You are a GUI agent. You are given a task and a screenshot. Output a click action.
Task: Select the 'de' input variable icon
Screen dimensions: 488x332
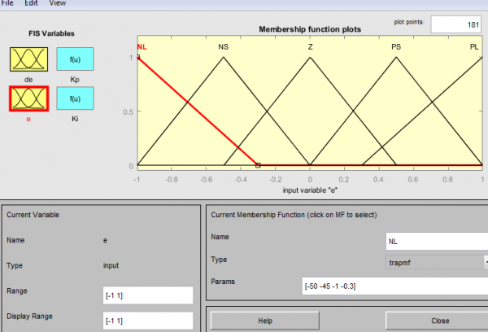coord(28,59)
